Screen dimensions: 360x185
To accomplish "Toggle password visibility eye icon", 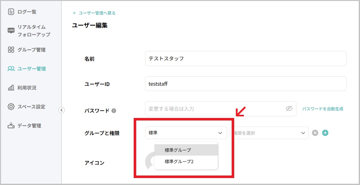I will click(x=289, y=109).
